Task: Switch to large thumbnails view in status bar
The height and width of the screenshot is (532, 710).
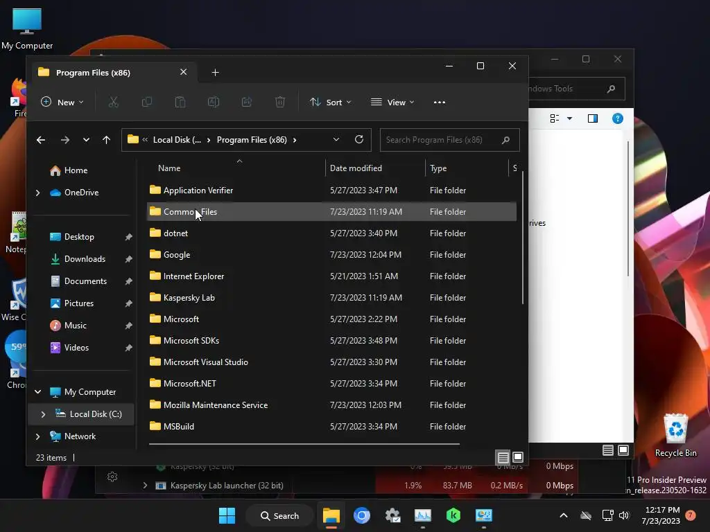Action: [518, 457]
